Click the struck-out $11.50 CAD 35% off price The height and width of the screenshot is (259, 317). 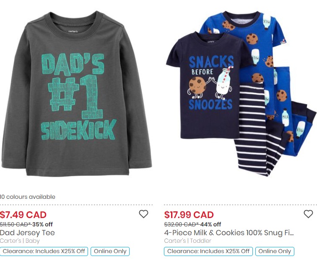[x=26, y=224]
